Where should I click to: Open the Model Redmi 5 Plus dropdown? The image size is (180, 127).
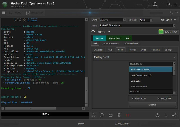tap(174, 26)
